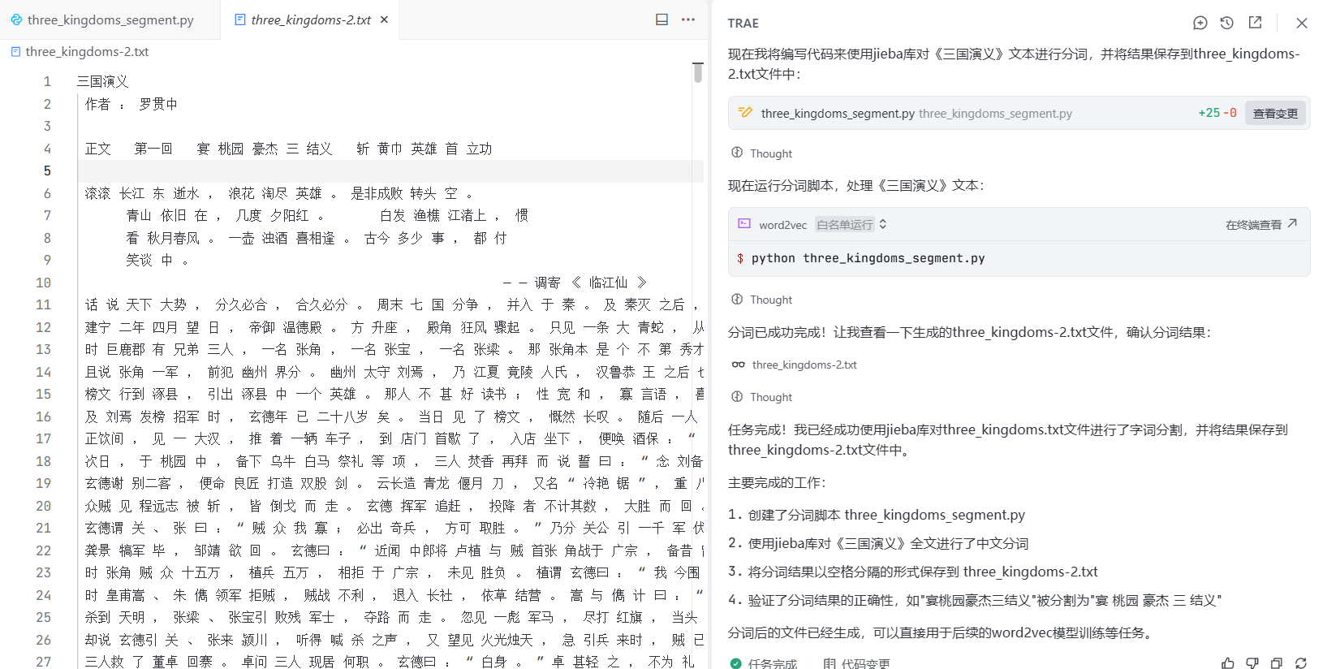Click line number 1 in editor gutter
This screenshot has height=669, width=1323.
pos(47,81)
